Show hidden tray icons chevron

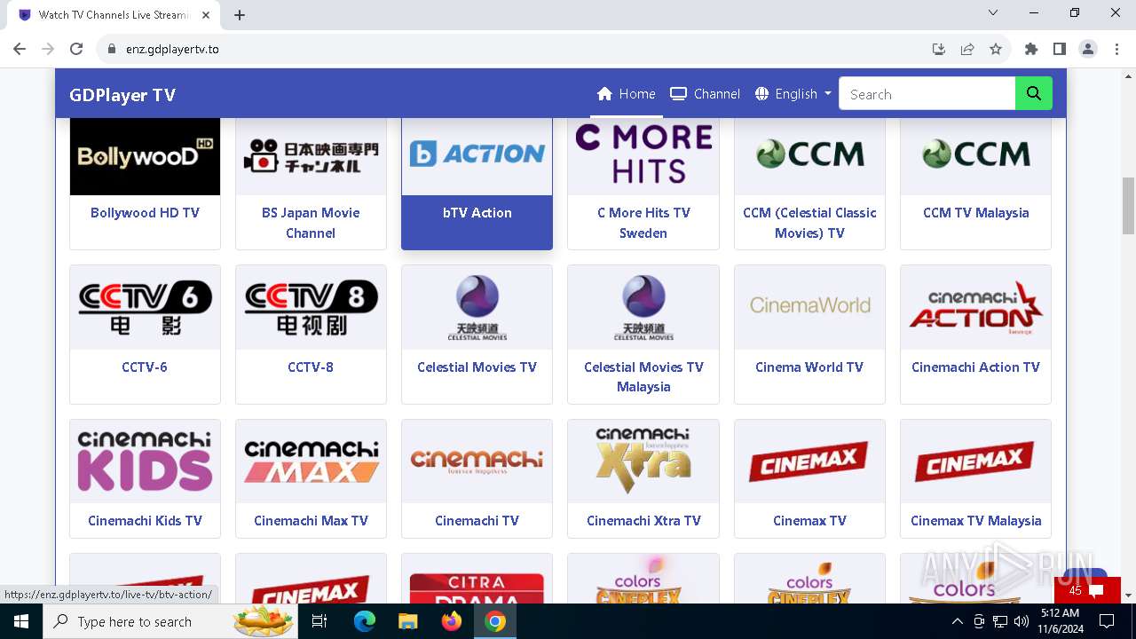click(958, 621)
